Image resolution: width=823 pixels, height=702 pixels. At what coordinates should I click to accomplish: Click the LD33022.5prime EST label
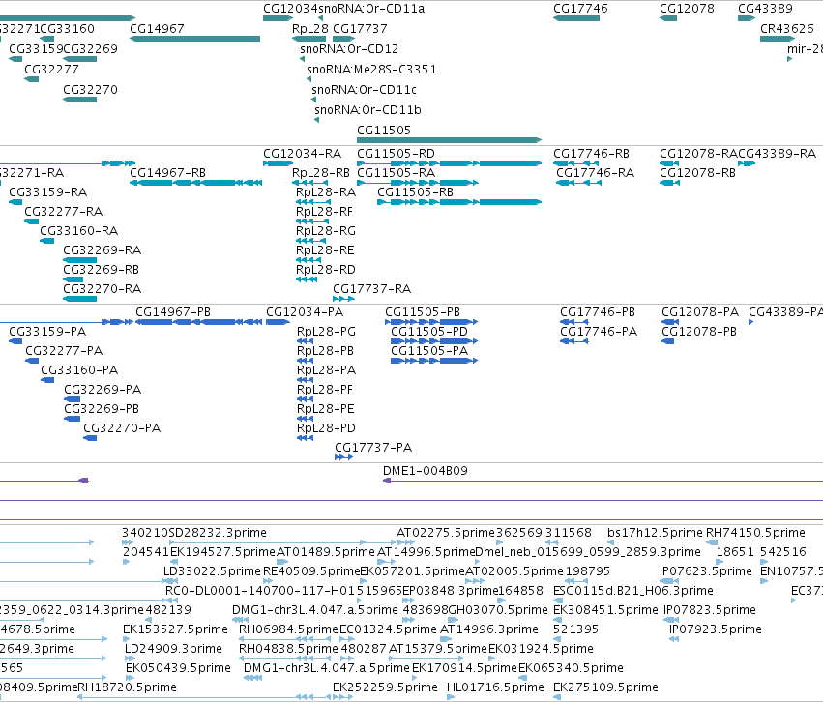(212, 571)
